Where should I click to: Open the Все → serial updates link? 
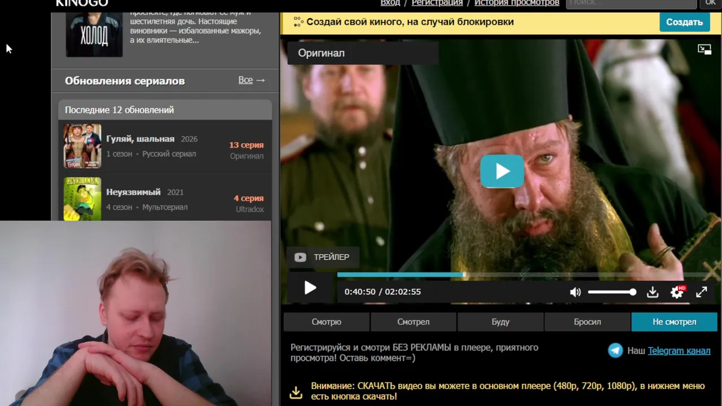point(252,80)
